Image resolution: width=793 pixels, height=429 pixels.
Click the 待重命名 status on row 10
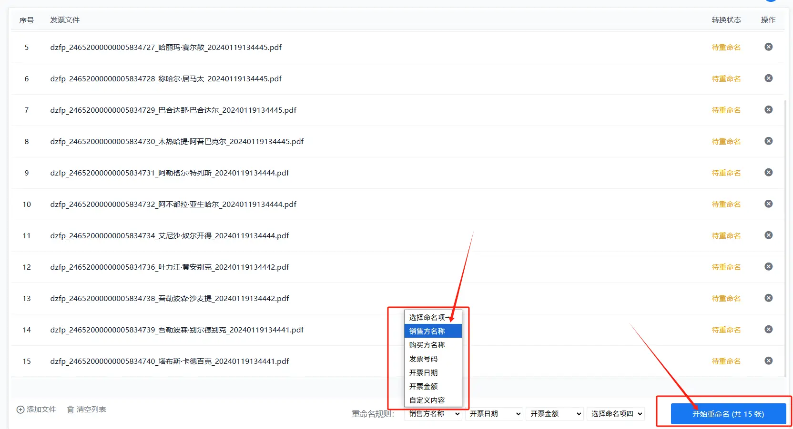click(726, 204)
